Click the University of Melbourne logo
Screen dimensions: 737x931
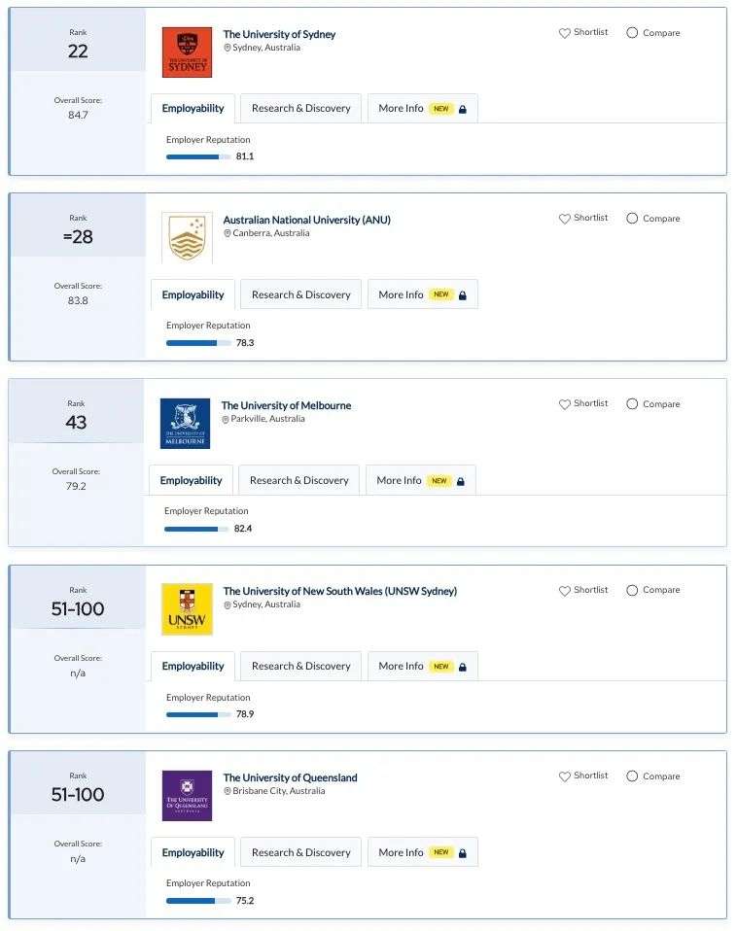(x=186, y=424)
